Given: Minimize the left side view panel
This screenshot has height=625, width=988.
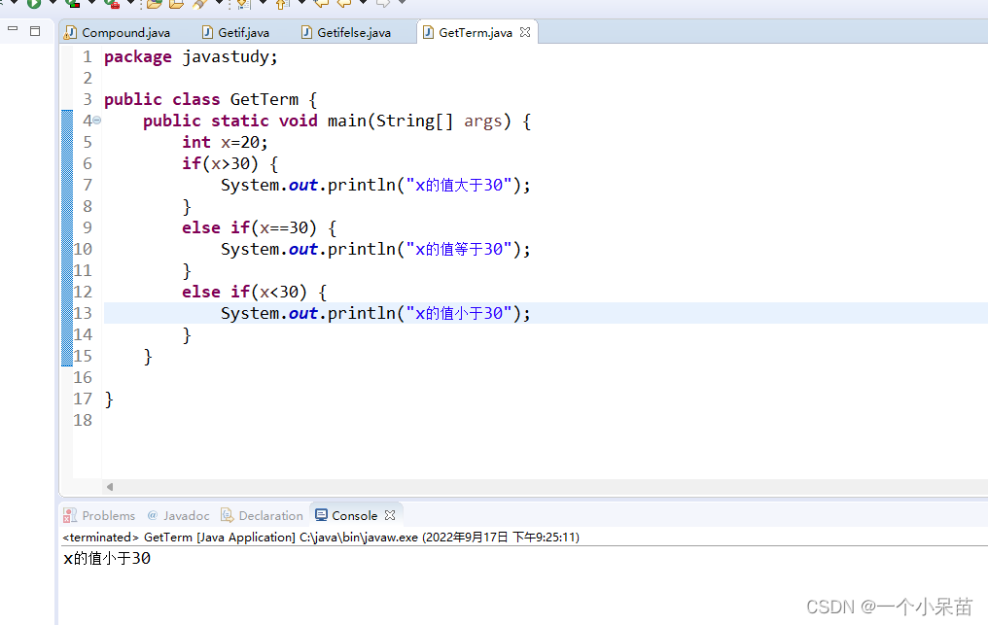Looking at the screenshot, I should (13, 29).
